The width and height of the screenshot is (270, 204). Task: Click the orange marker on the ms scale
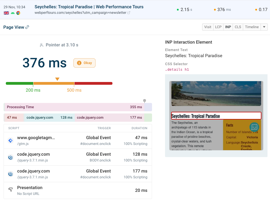(57, 79)
